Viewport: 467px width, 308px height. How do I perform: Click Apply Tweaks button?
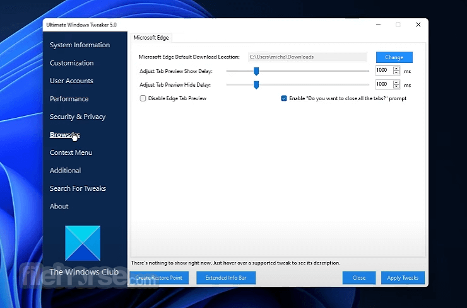click(x=403, y=278)
